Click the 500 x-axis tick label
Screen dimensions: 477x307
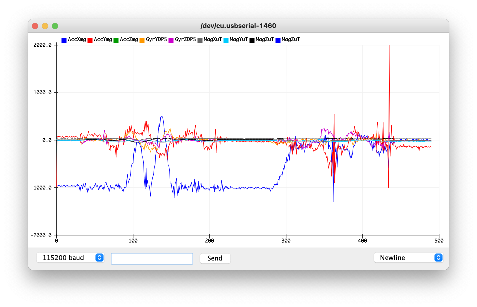(439, 241)
